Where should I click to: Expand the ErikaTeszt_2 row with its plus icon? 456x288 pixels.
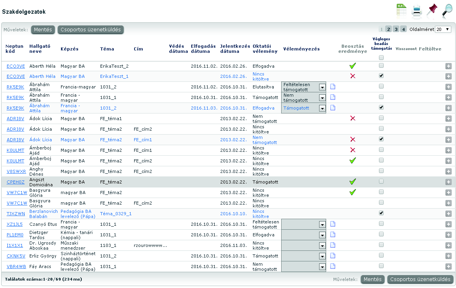pos(449,67)
